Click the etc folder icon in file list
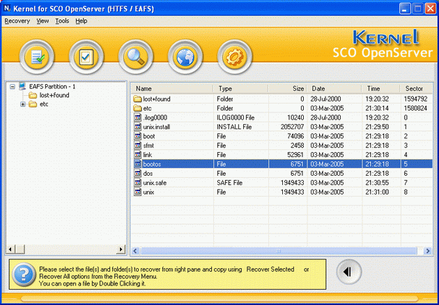This screenshot has height=305, width=439. tap(137, 108)
